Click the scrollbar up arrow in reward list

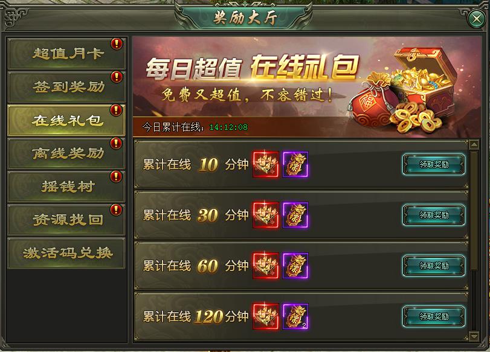[x=474, y=145]
